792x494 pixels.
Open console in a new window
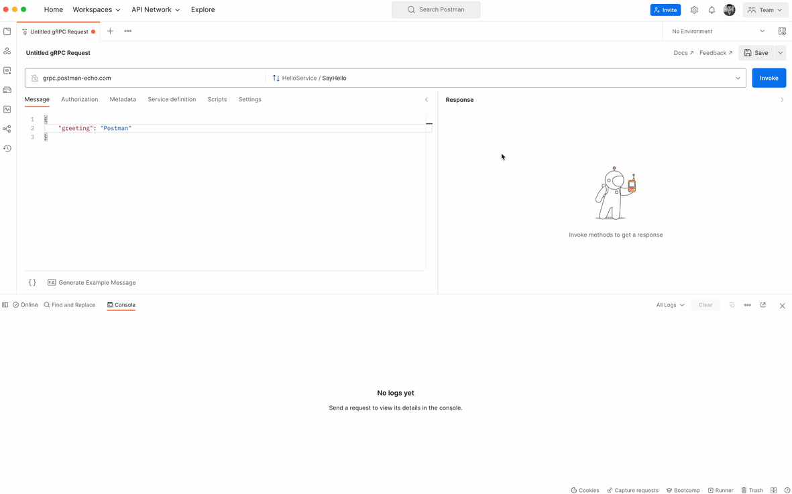click(x=763, y=305)
